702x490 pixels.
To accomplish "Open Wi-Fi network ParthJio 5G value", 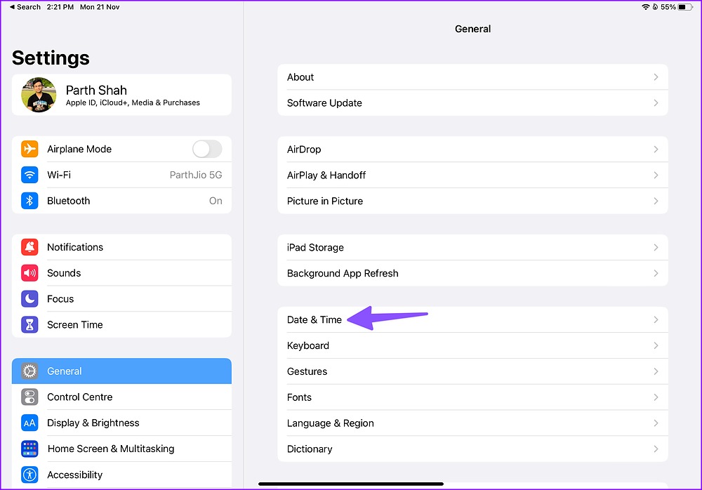I will coord(196,175).
